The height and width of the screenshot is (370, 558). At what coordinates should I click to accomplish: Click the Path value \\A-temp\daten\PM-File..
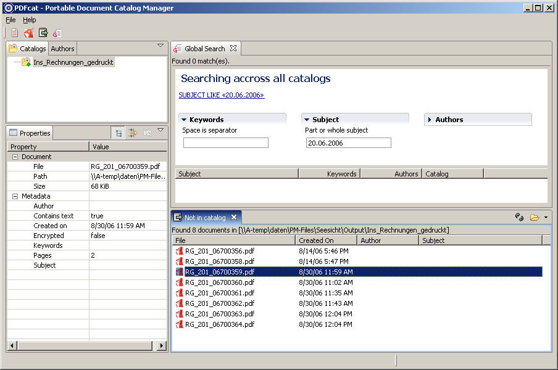click(x=128, y=176)
